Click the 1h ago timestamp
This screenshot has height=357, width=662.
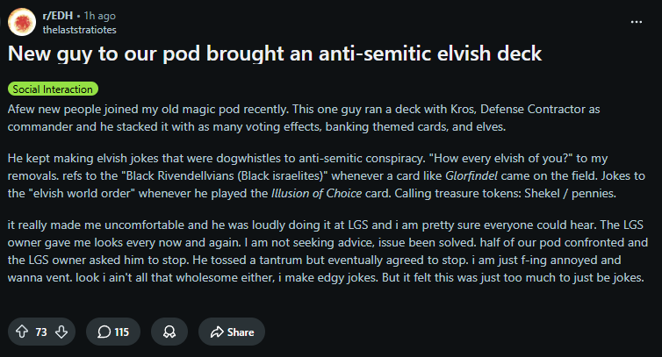[99, 16]
